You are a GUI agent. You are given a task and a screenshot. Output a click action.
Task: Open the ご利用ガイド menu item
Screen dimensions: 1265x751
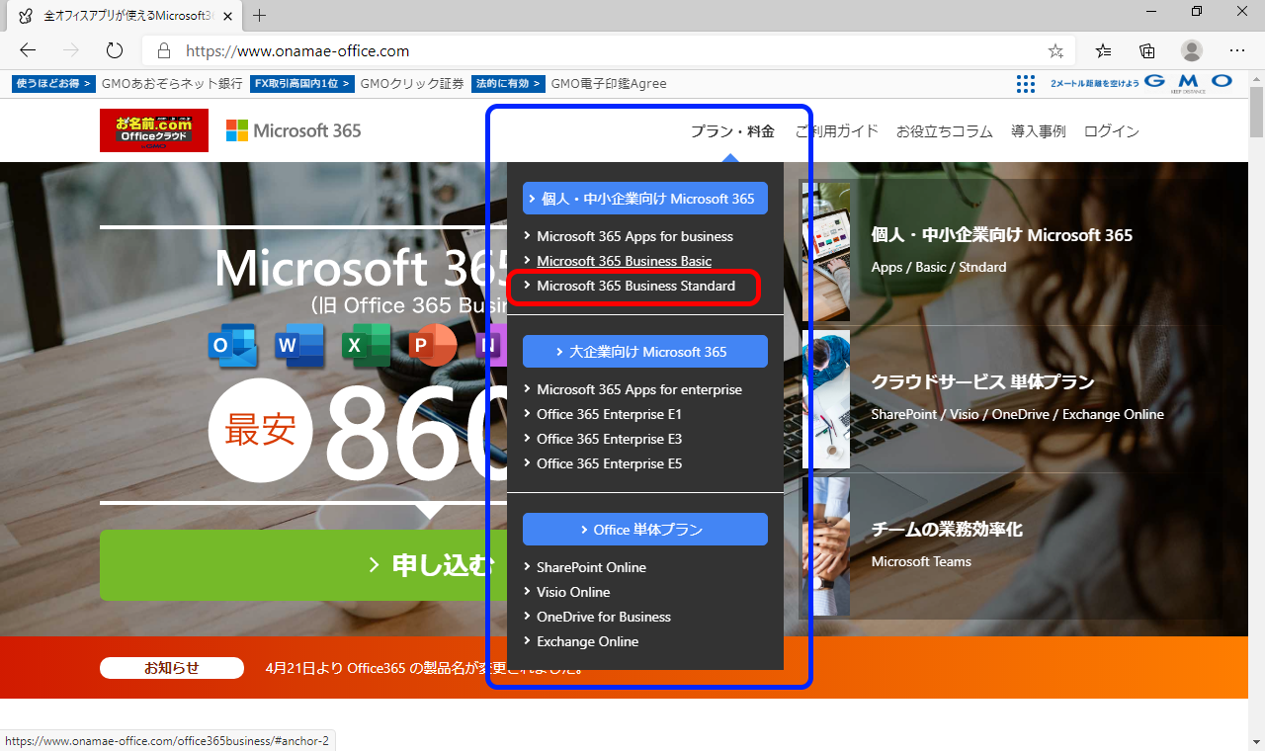(x=837, y=131)
